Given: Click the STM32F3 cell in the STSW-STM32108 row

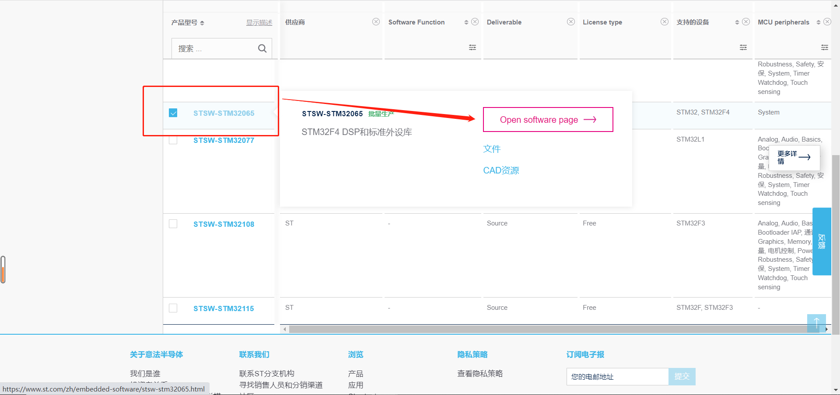Looking at the screenshot, I should [x=691, y=223].
